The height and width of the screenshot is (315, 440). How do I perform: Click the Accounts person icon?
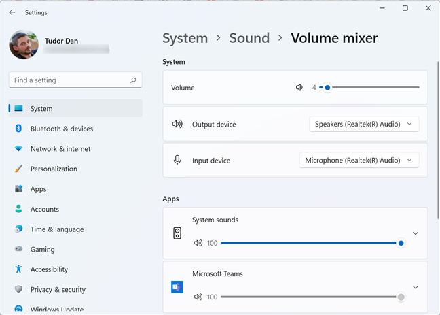tap(18, 209)
